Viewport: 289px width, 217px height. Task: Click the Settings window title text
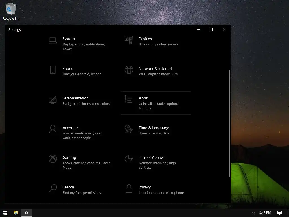click(15, 30)
